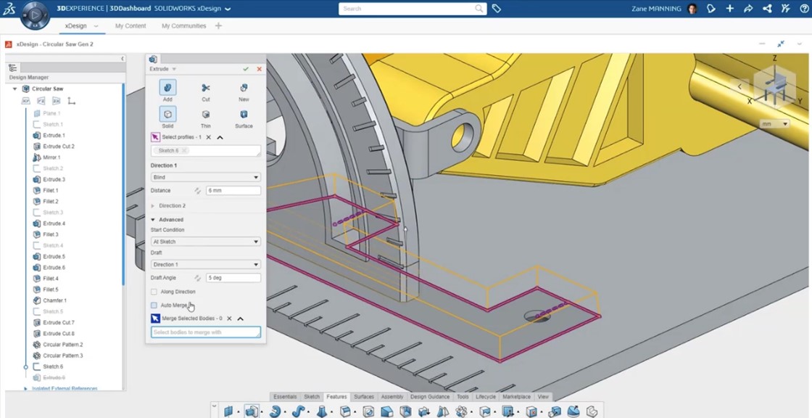Click the Select bodies to merge input field
This screenshot has height=418, width=812.
(205, 331)
